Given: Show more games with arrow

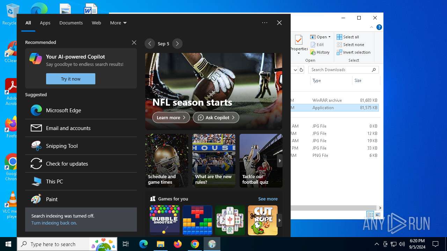Looking at the screenshot, I should pyautogui.click(x=279, y=220).
